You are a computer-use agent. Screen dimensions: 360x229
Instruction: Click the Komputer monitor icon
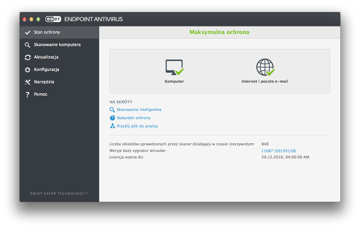(175, 67)
